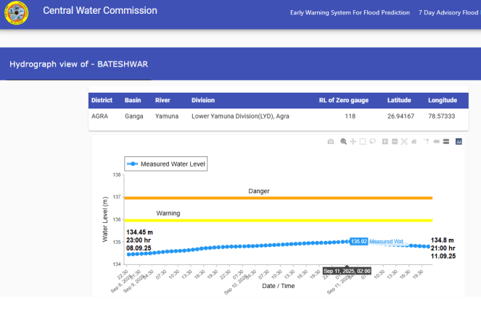Toggle Measured Water Level legend entry
Screen dimensions: 481x312
166,164
